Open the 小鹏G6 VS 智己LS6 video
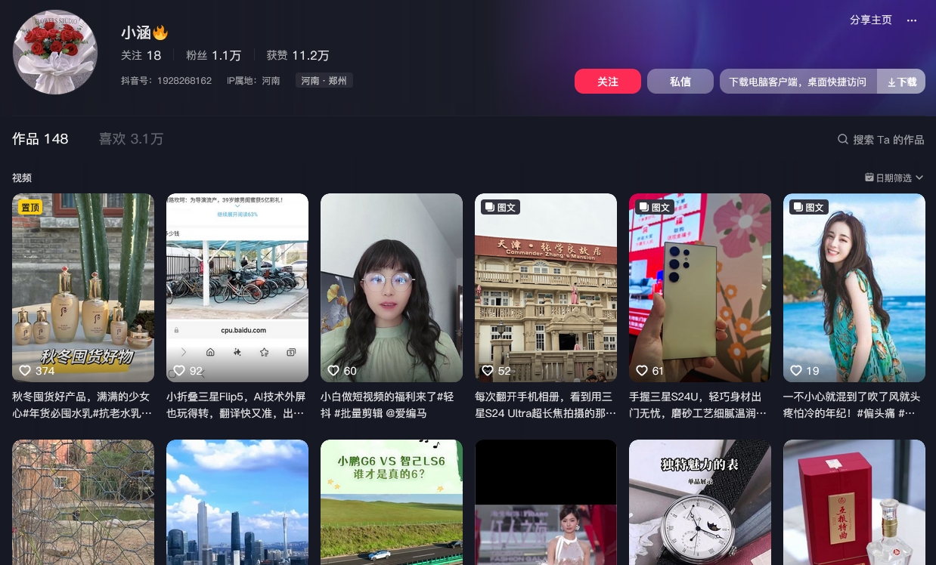This screenshot has width=936, height=565. point(392,502)
